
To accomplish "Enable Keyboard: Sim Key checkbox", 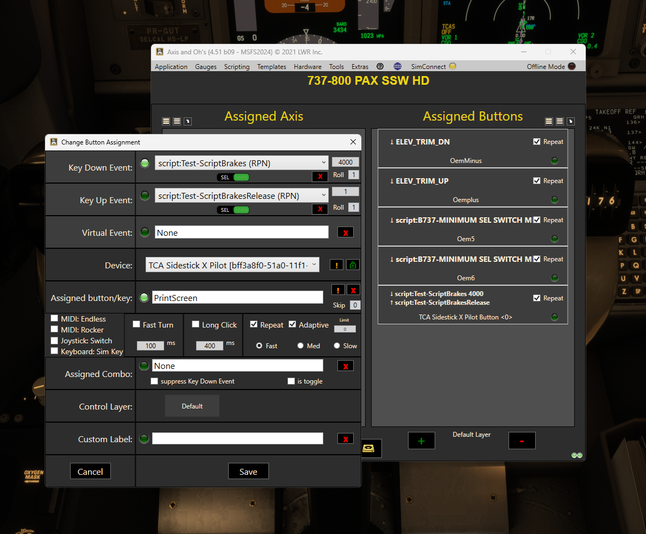I will [x=54, y=351].
